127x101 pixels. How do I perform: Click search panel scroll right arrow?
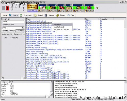tap(23, 78)
